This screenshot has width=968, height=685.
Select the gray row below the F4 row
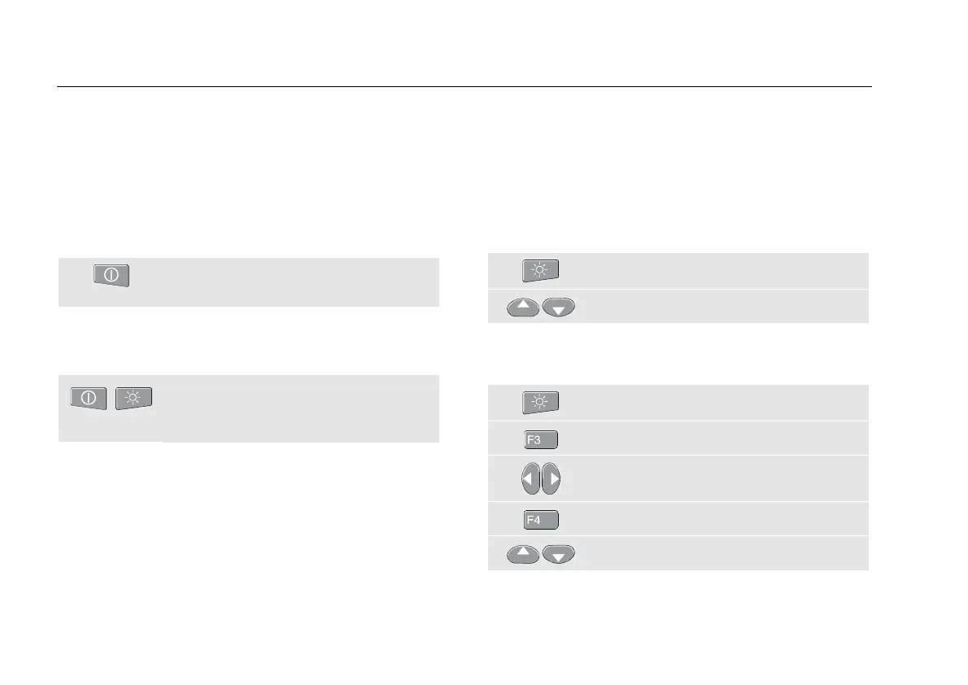678,553
